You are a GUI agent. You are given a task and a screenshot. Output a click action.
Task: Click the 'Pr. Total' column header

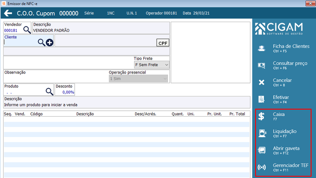[x=237, y=114]
